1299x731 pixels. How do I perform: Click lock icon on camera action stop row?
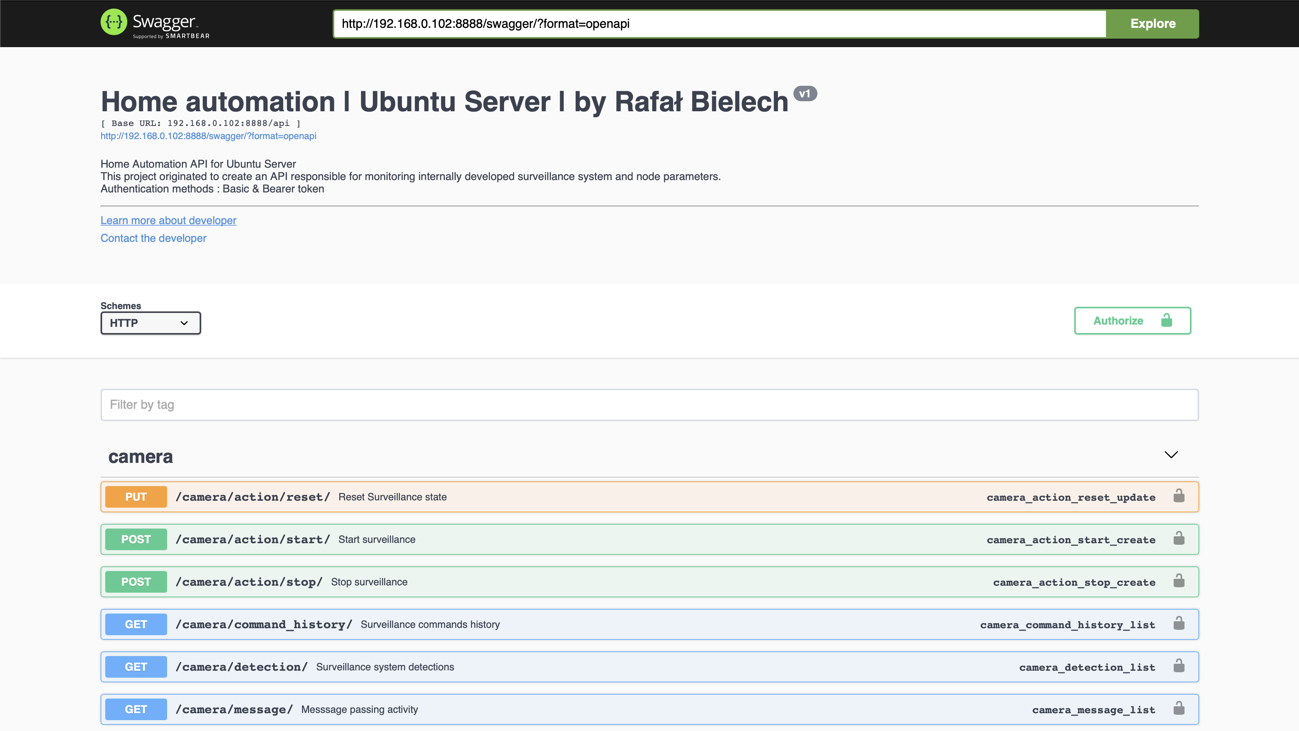point(1179,581)
